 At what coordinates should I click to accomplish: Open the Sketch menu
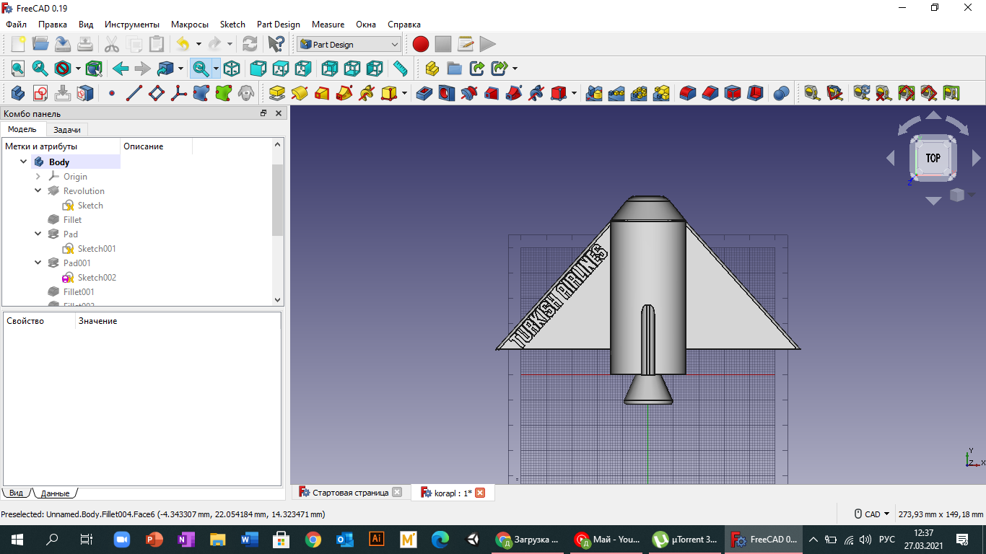[232, 24]
